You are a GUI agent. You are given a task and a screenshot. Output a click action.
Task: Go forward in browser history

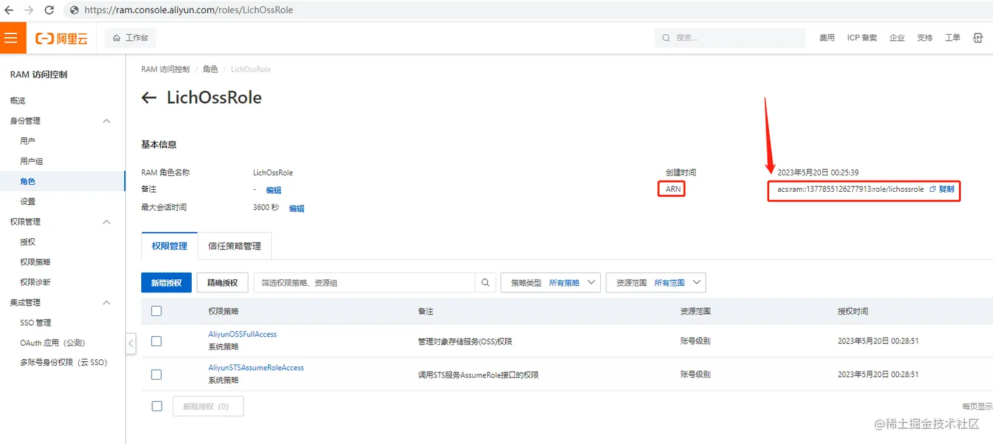click(x=29, y=10)
